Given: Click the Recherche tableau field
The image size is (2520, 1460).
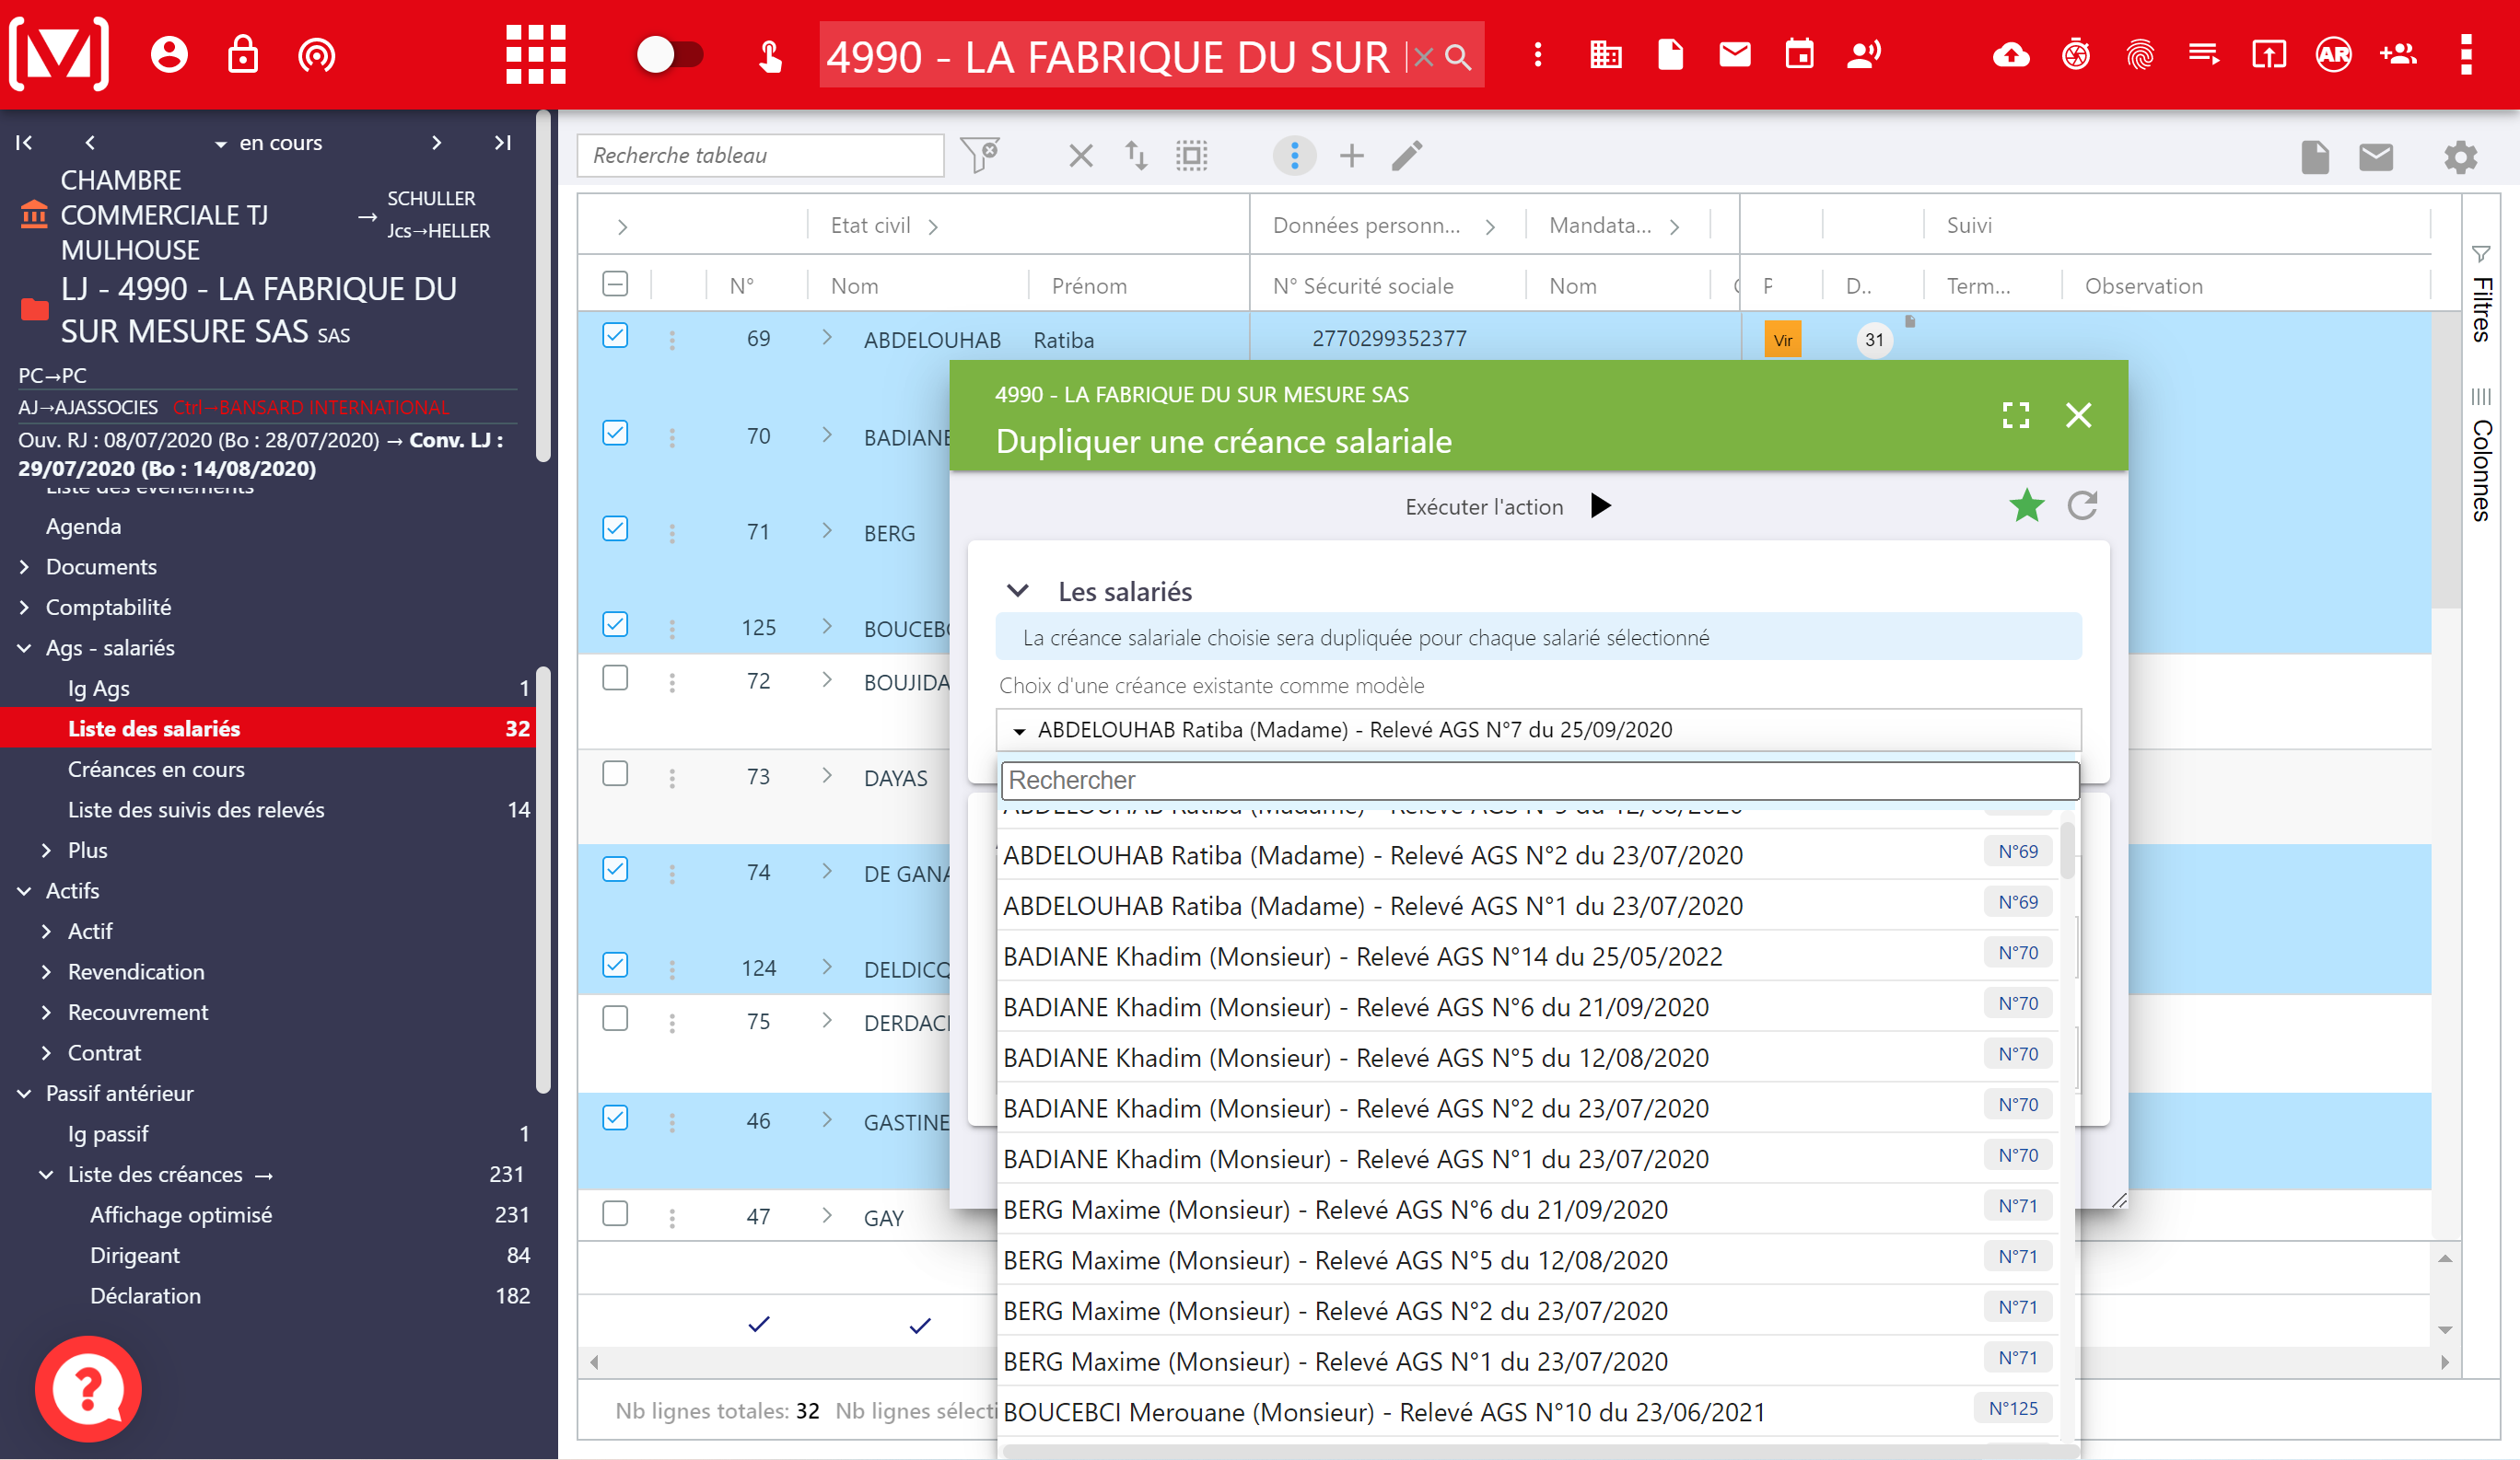Looking at the screenshot, I should click(760, 155).
